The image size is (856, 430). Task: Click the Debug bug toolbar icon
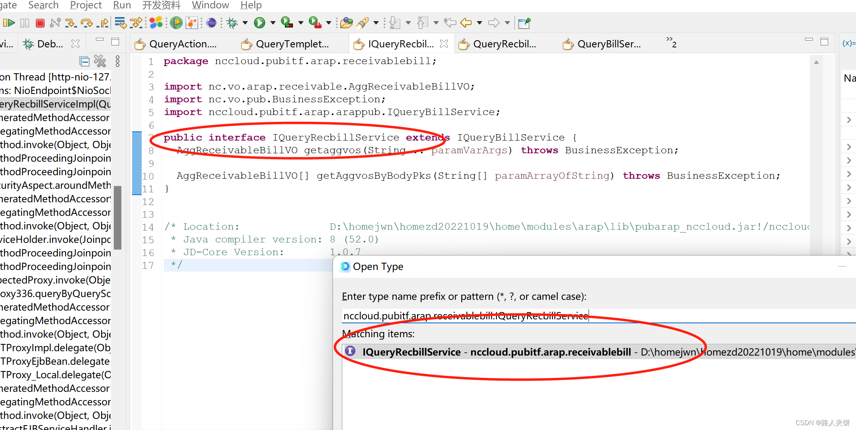point(232,23)
